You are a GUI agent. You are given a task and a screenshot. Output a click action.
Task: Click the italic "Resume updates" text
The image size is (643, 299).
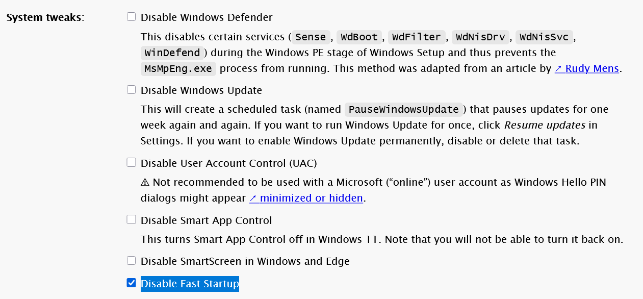[545, 125]
